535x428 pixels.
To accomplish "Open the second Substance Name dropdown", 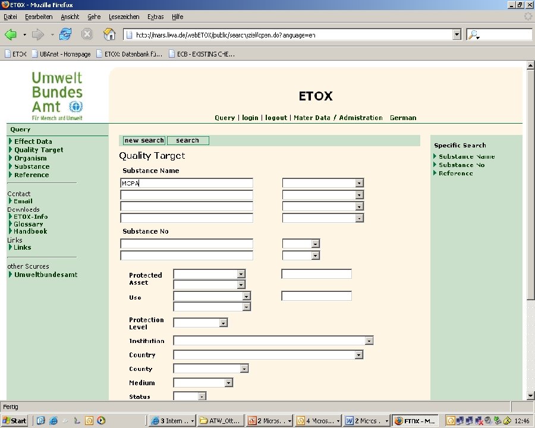I will point(359,195).
